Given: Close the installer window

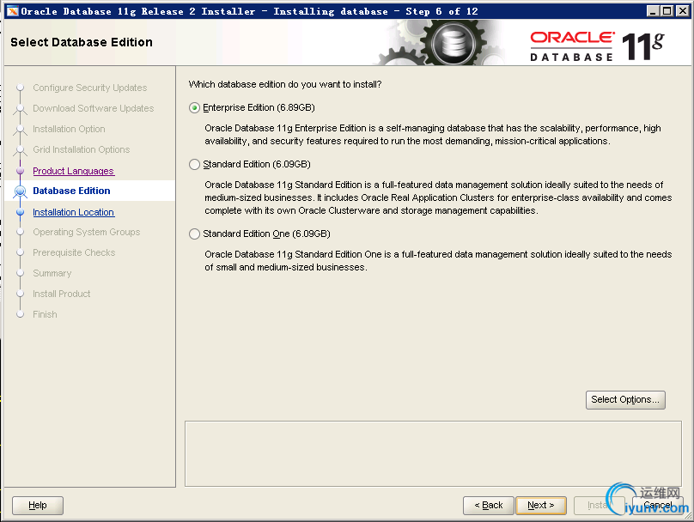Looking at the screenshot, I should pos(683,11).
